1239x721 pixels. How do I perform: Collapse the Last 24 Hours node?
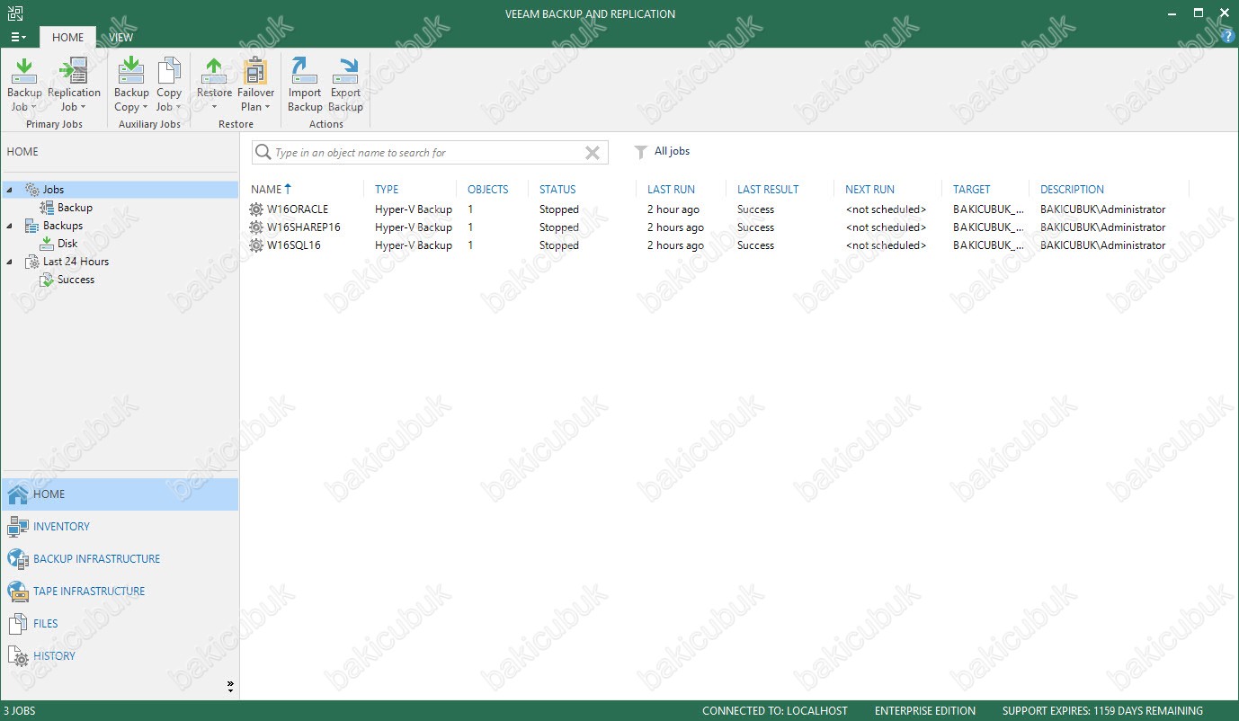pos(10,262)
